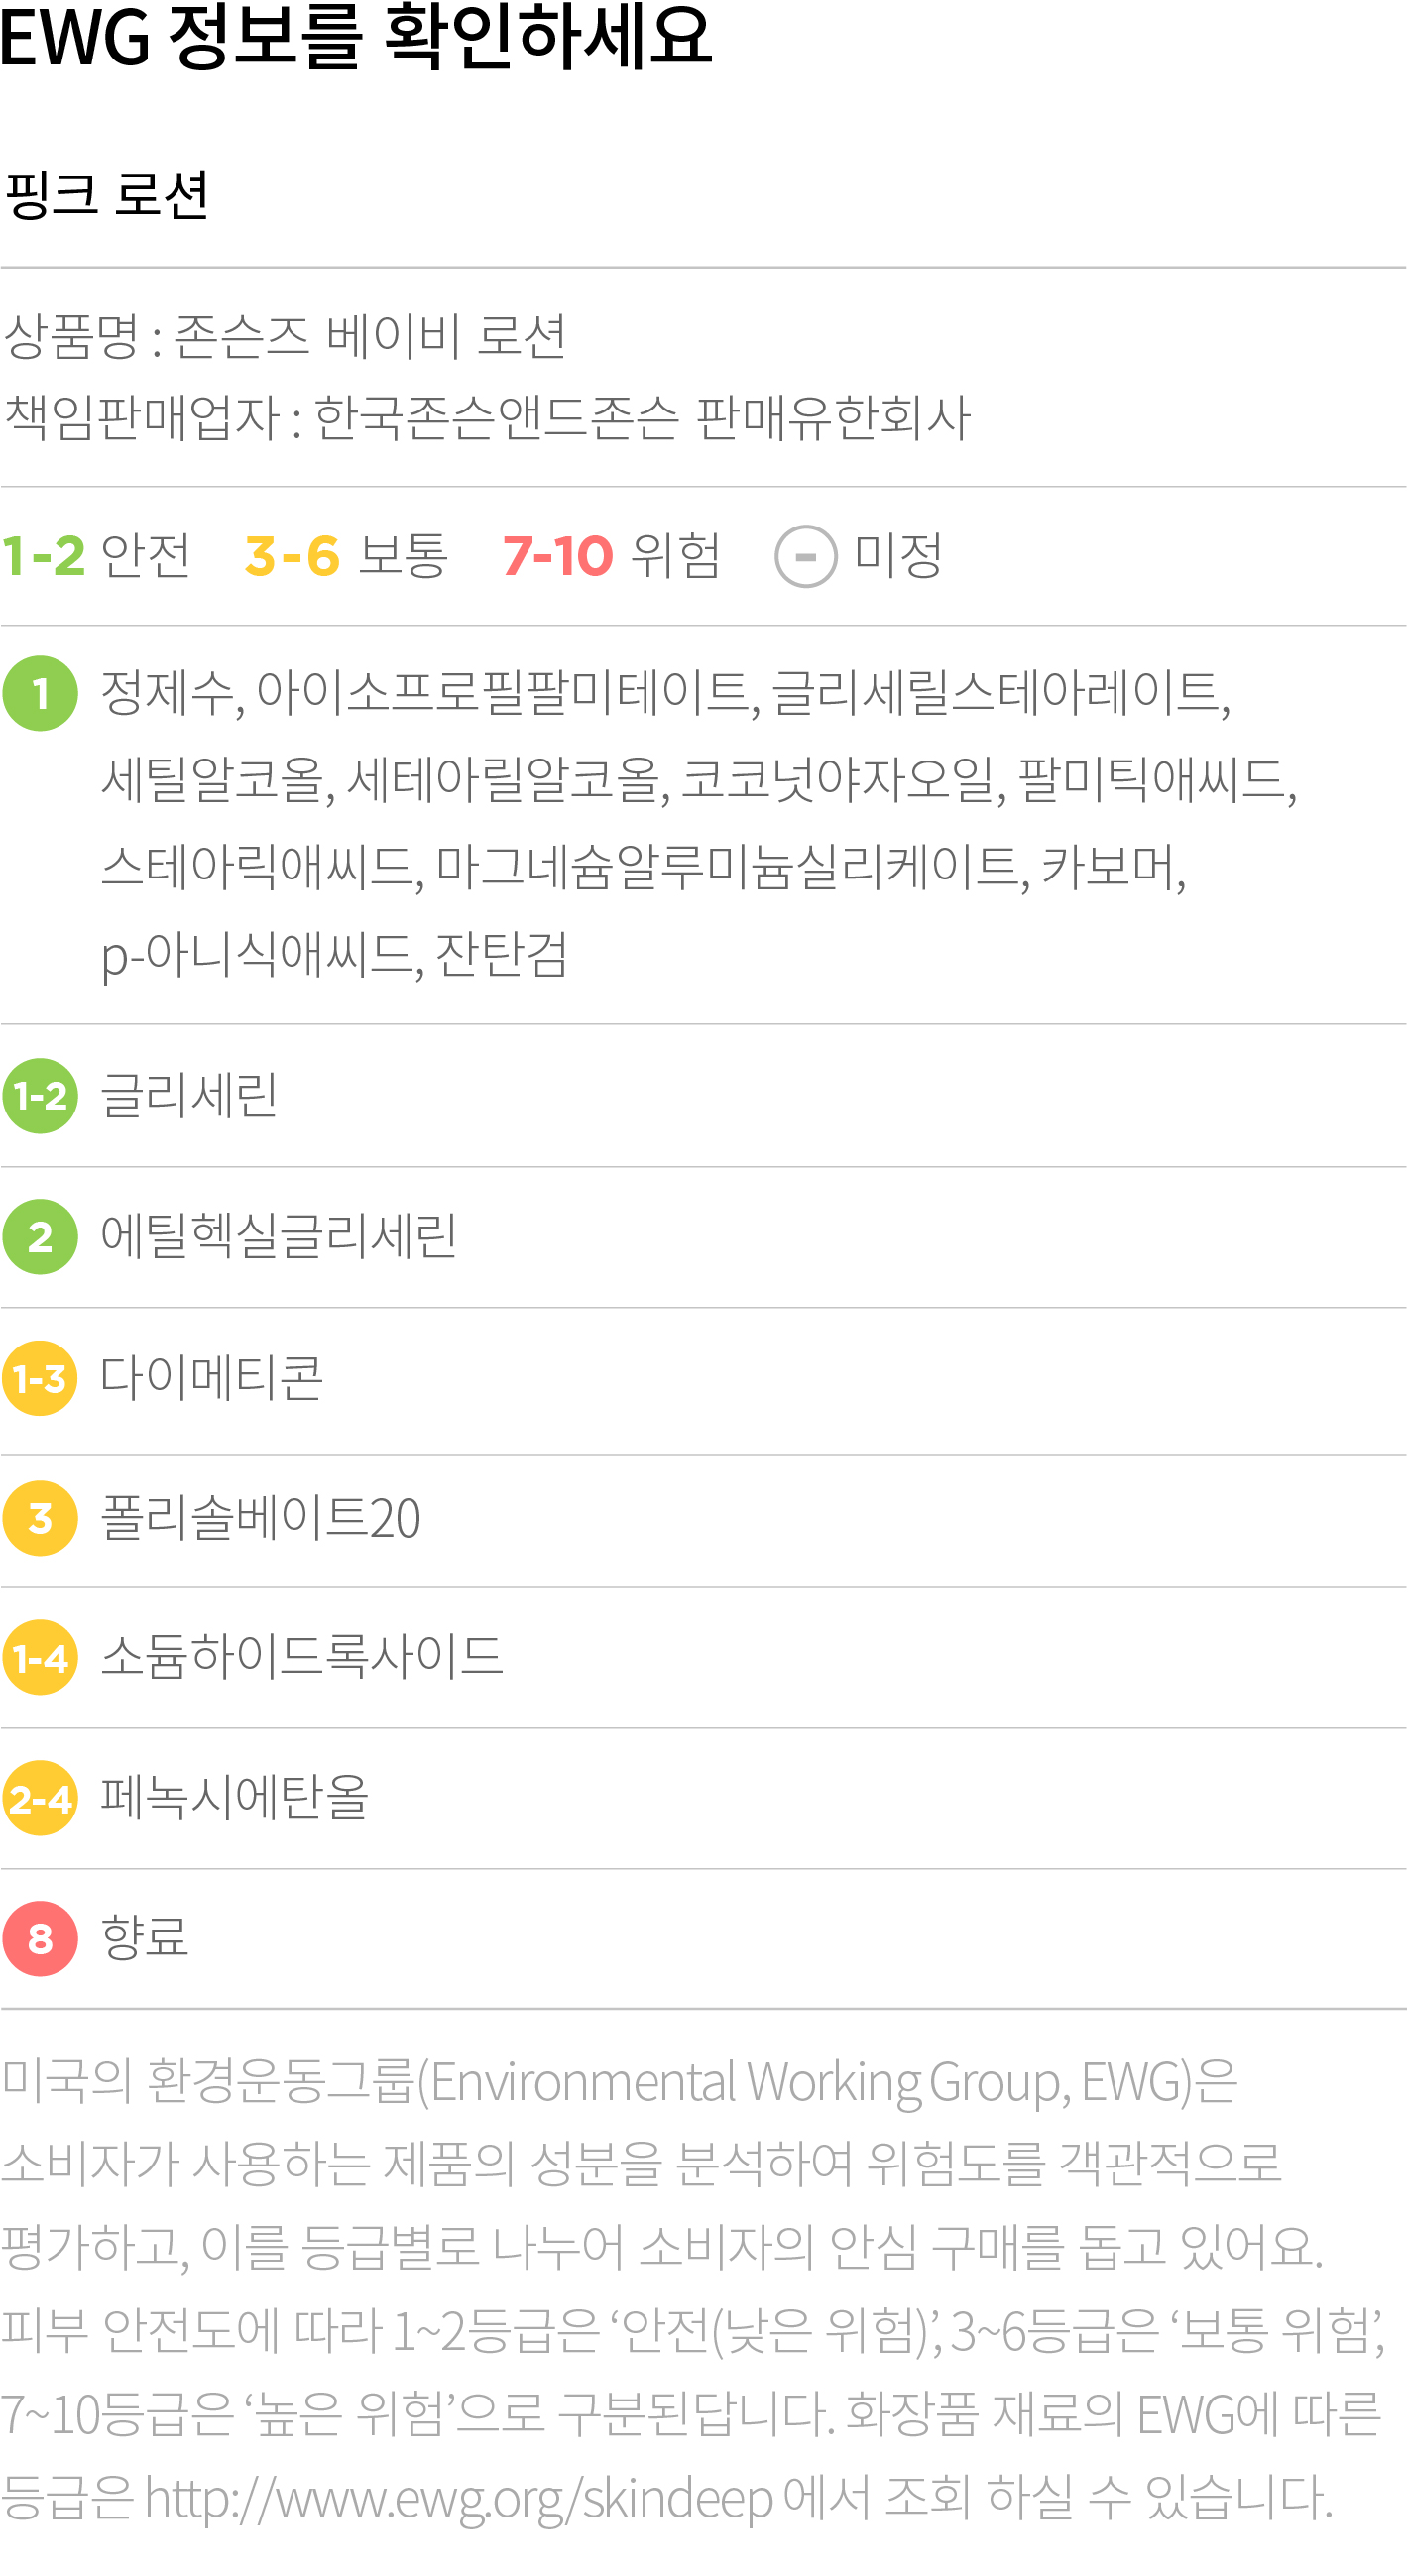The image size is (1408, 2576).
Task: Click the yellow 1-4 badge beside 소듐하이드록사이드
Action: (x=40, y=1658)
